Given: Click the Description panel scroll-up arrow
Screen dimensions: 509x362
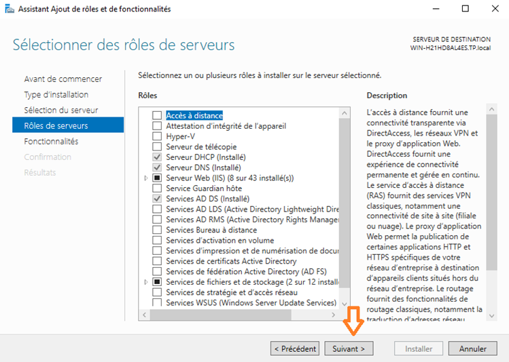Looking at the screenshot, I should tap(492, 109).
